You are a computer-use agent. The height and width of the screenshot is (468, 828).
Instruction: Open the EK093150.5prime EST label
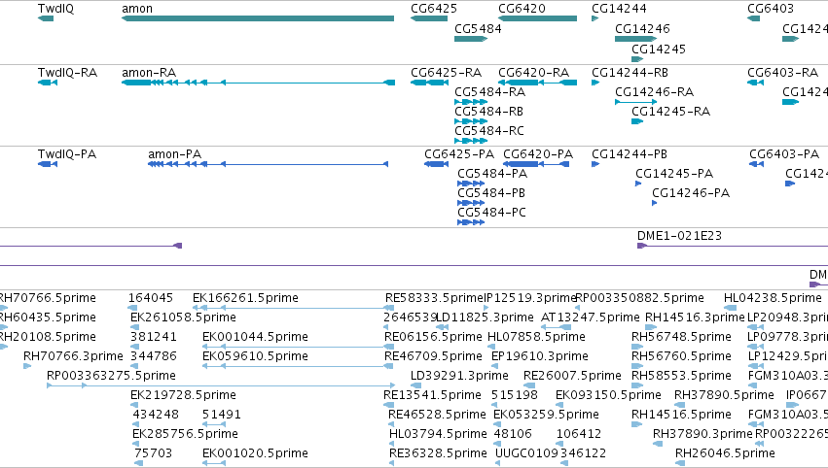608,395
